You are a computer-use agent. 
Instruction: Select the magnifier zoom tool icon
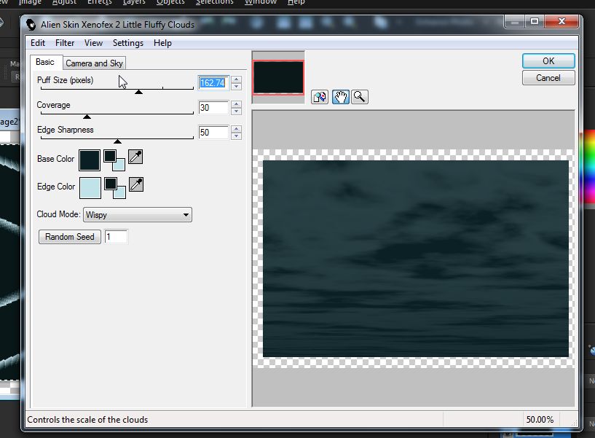[x=359, y=97]
